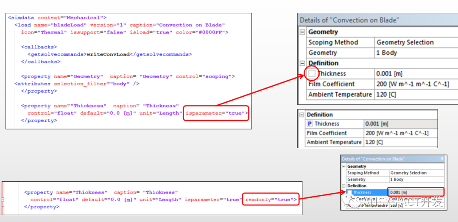This screenshot has width=458, height=222.
Task: Click property name="Geometry" in the code
Action: (62, 76)
